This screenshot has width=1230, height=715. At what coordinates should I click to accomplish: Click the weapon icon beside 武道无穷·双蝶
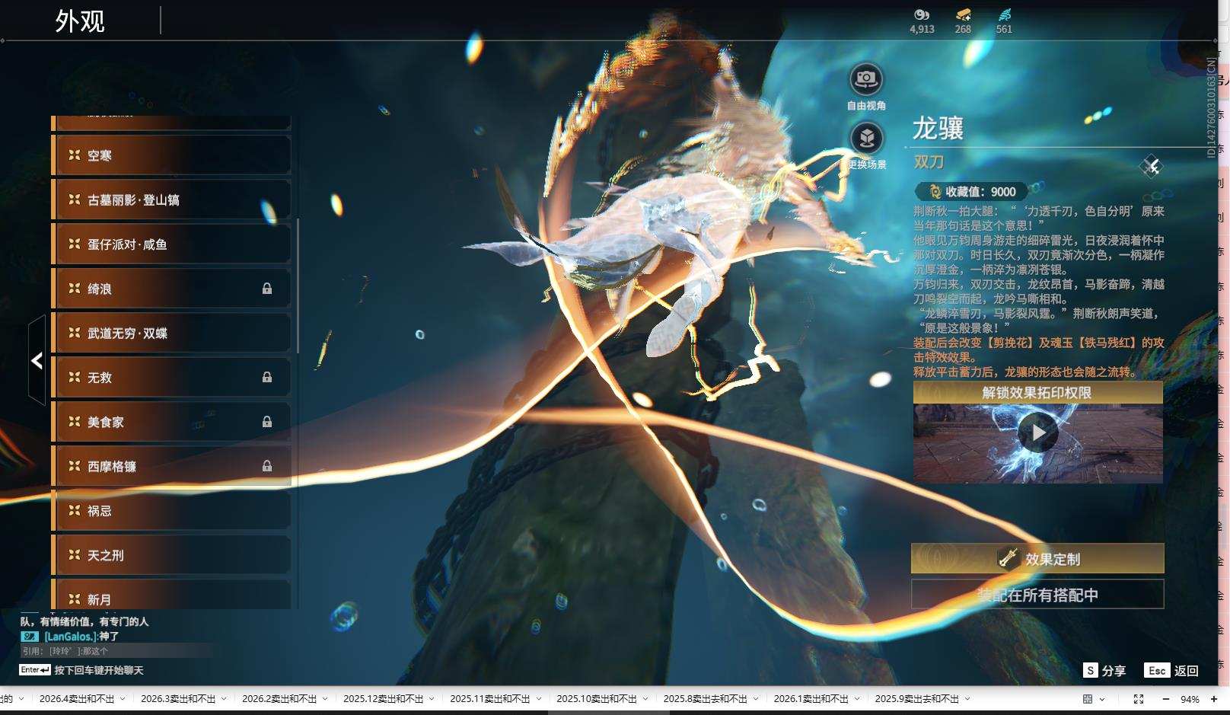[74, 333]
